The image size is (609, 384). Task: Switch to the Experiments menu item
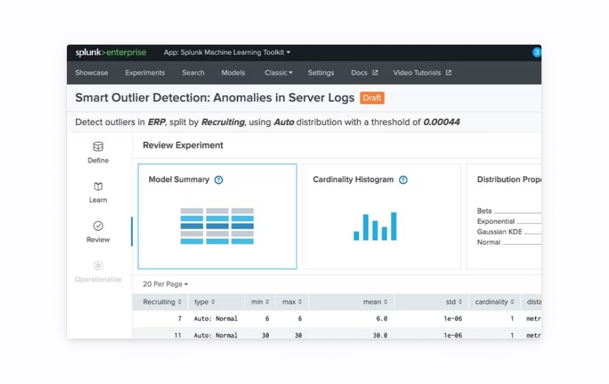click(145, 73)
